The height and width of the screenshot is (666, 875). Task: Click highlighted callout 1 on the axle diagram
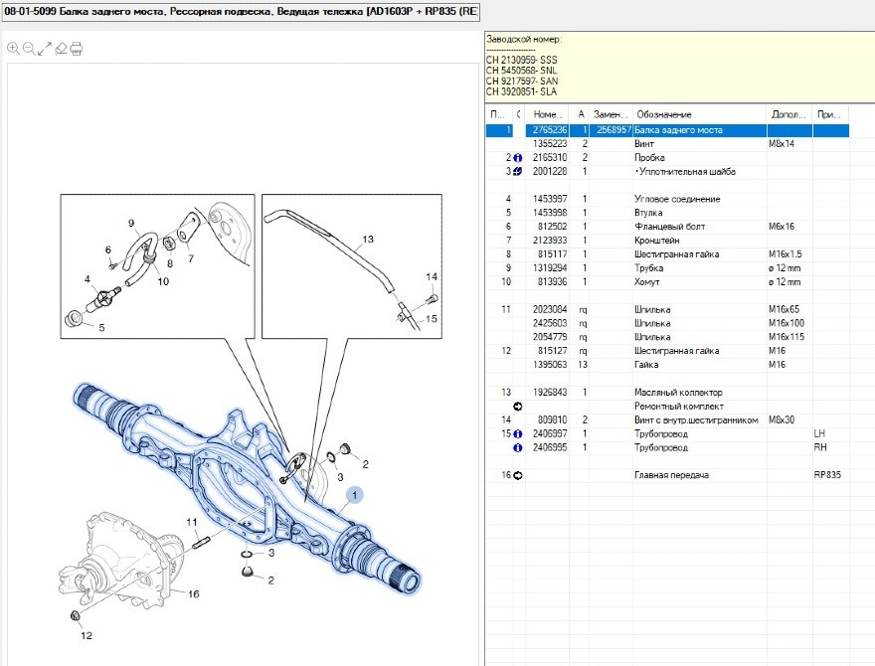click(355, 494)
